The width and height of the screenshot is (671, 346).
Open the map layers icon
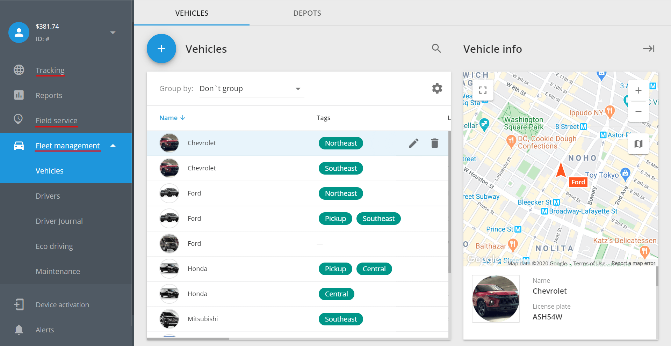[638, 143]
